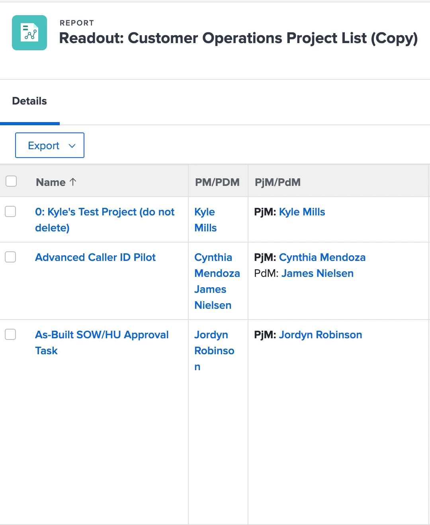Screen dimensions: 430x525
Task: Tick the As-Built SOW/HU Approval Task checkbox
Action: click(10, 334)
